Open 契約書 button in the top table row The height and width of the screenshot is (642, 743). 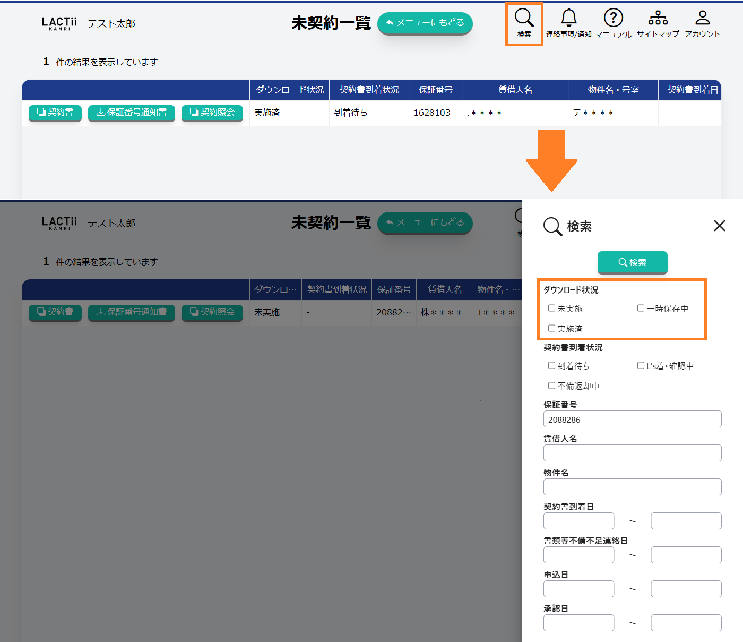click(x=55, y=113)
